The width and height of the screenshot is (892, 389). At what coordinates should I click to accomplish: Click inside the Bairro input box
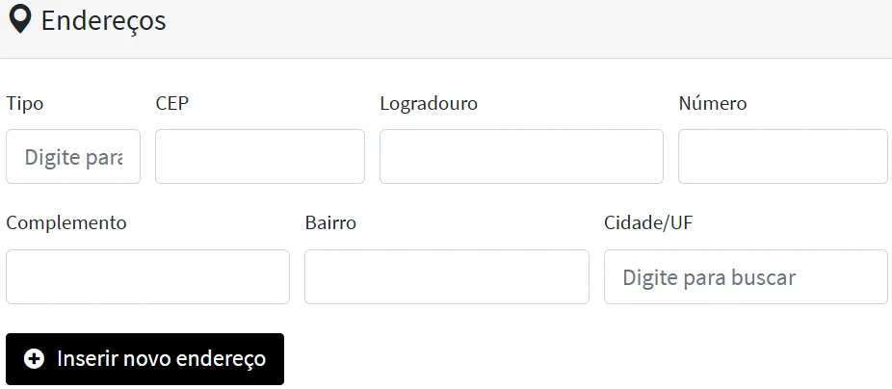(x=446, y=277)
